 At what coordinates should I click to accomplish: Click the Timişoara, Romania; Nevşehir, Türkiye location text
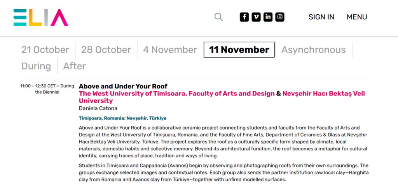[122, 118]
